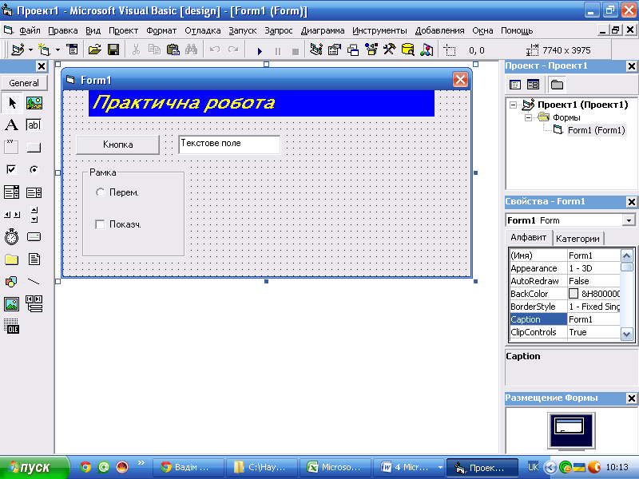Click the General toolbox tab button
This screenshot has height=479, width=639.
[x=24, y=83]
